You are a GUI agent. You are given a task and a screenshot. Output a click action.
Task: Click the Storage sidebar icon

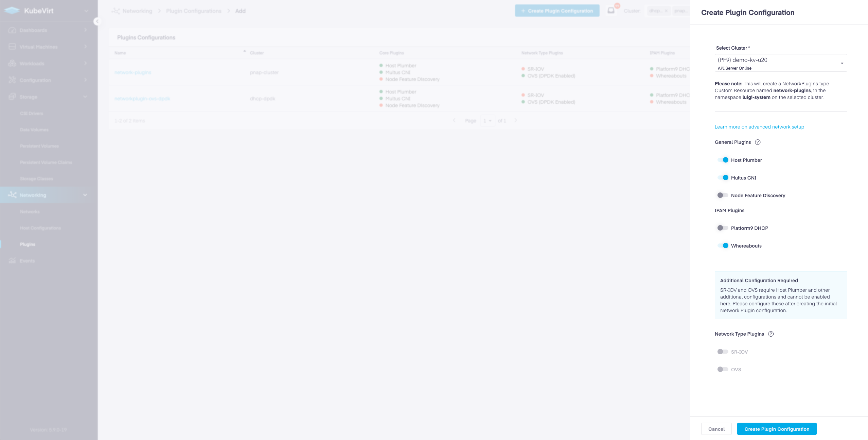[12, 97]
